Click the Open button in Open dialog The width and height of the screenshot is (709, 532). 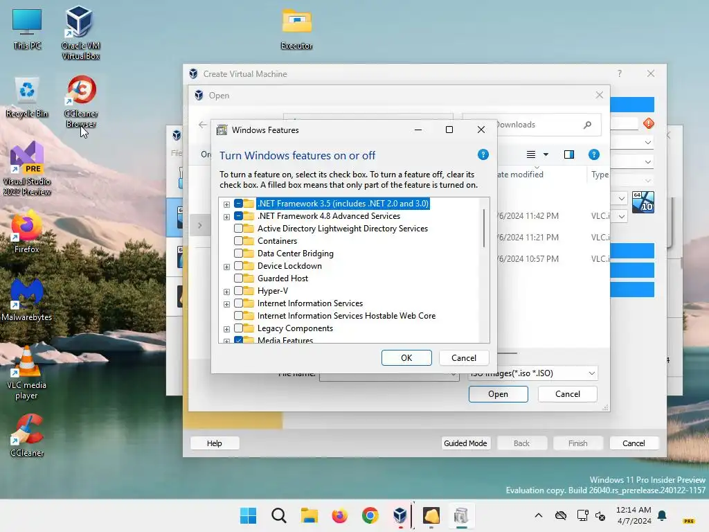(x=498, y=394)
